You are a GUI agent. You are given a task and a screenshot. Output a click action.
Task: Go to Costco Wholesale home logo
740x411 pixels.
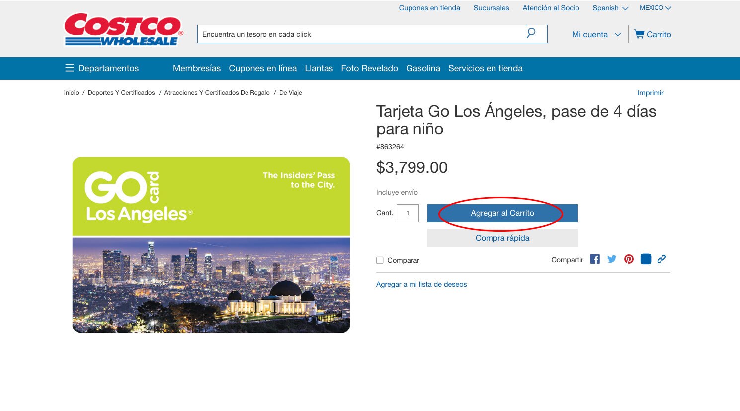click(x=123, y=30)
